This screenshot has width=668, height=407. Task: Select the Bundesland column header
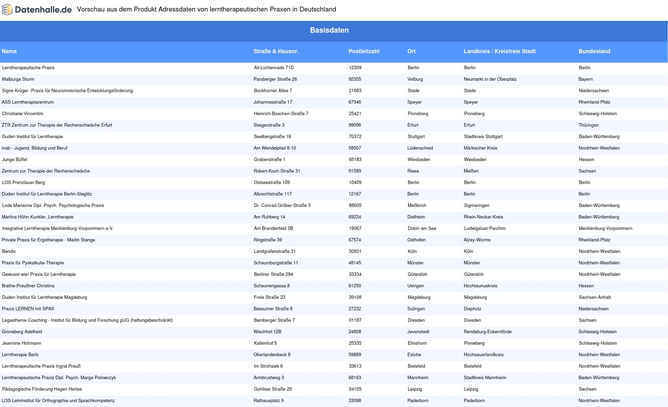(594, 51)
